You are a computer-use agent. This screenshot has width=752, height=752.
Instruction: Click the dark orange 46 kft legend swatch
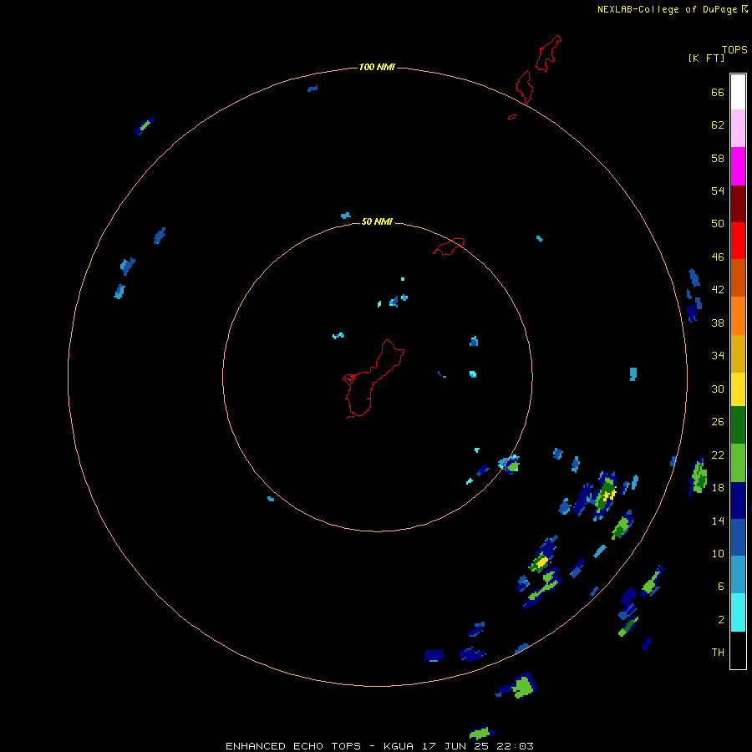738,278
